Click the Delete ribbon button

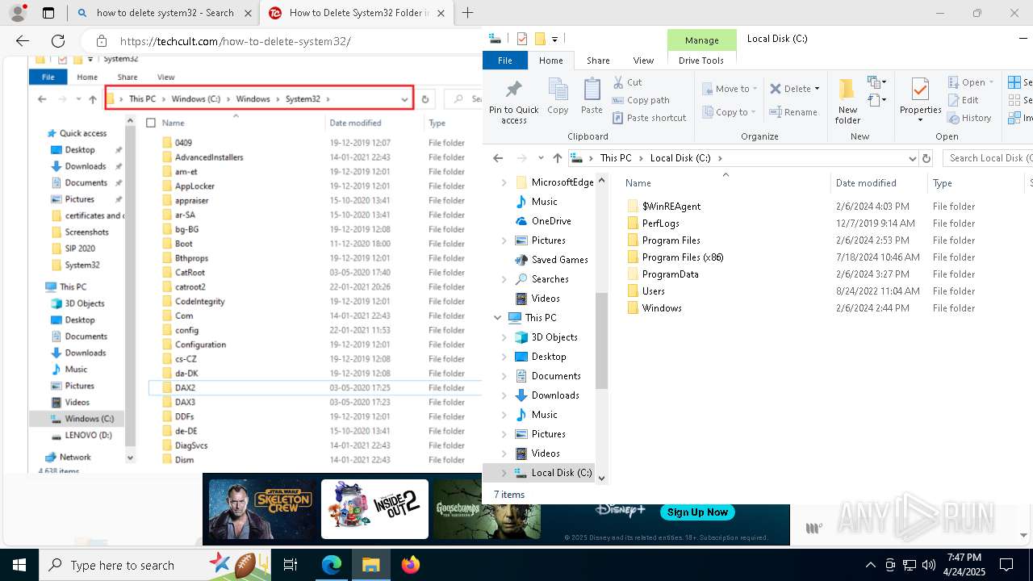pyautogui.click(x=794, y=89)
